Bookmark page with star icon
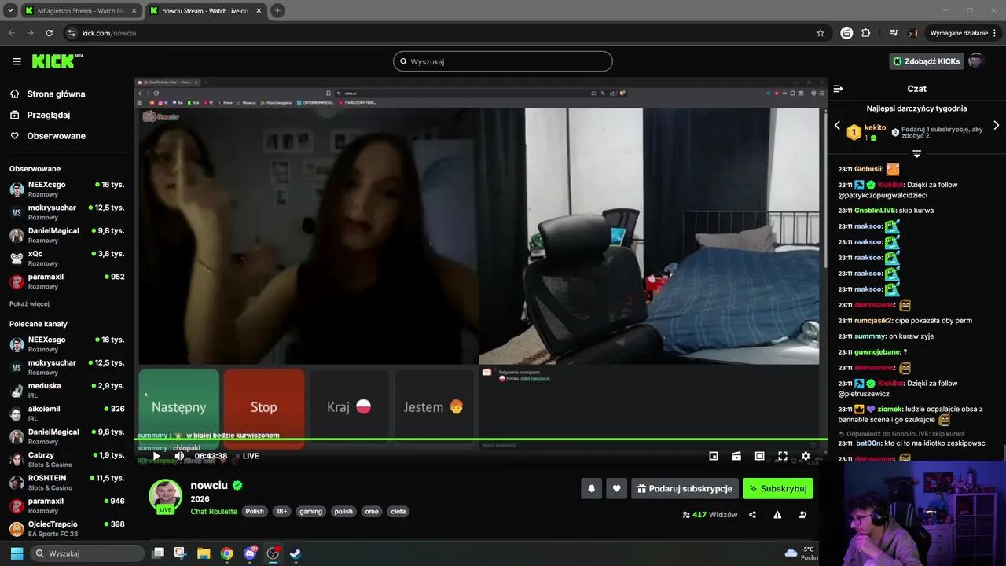The width and height of the screenshot is (1006, 566). pyautogui.click(x=821, y=33)
